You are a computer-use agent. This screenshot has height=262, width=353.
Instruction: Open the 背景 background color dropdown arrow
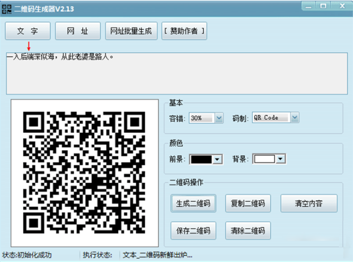coord(281,159)
